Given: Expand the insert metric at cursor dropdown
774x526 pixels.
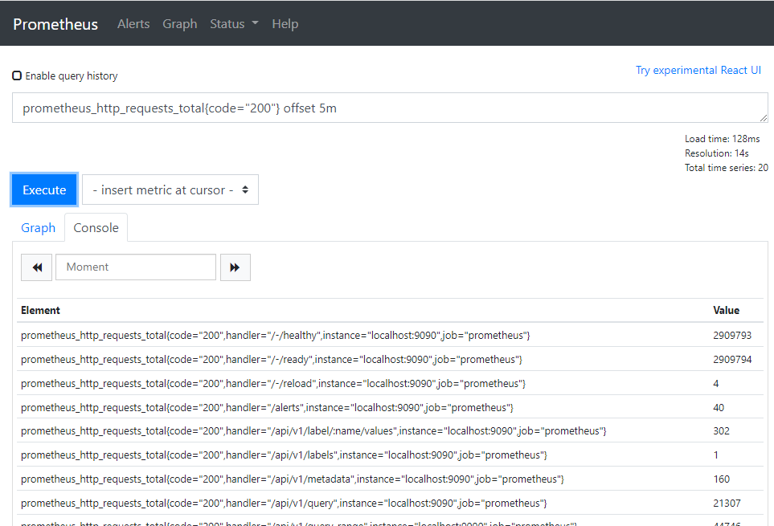Looking at the screenshot, I should pyautogui.click(x=170, y=190).
